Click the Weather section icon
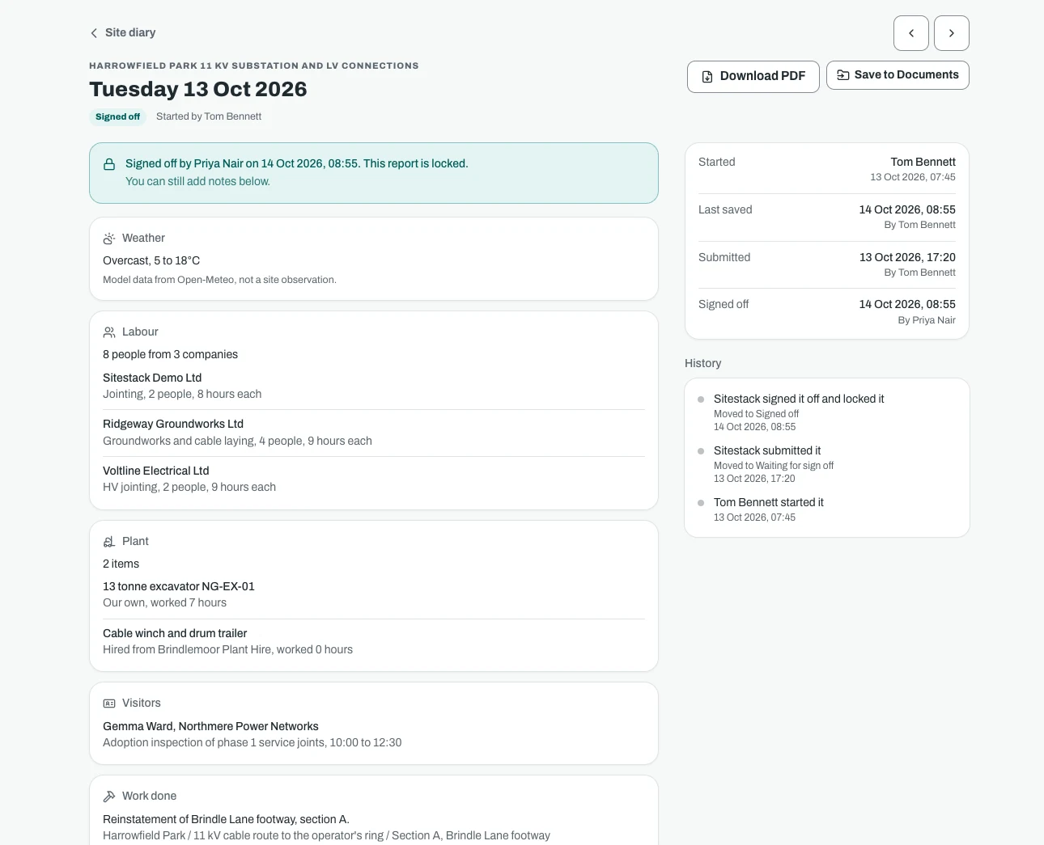This screenshot has width=1044, height=845. (x=109, y=239)
